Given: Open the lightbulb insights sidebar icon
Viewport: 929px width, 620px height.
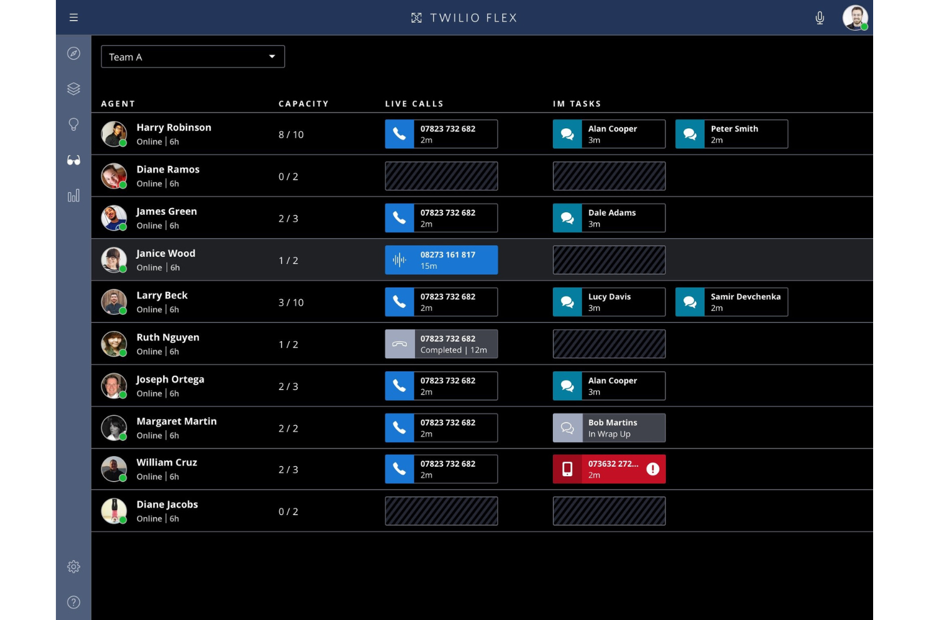Looking at the screenshot, I should coord(73,124).
